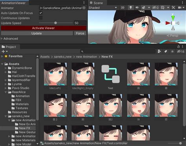Screen dimensions: 186x146
Task: Toggle the scene grid visibility icon
Action: coord(162,7)
